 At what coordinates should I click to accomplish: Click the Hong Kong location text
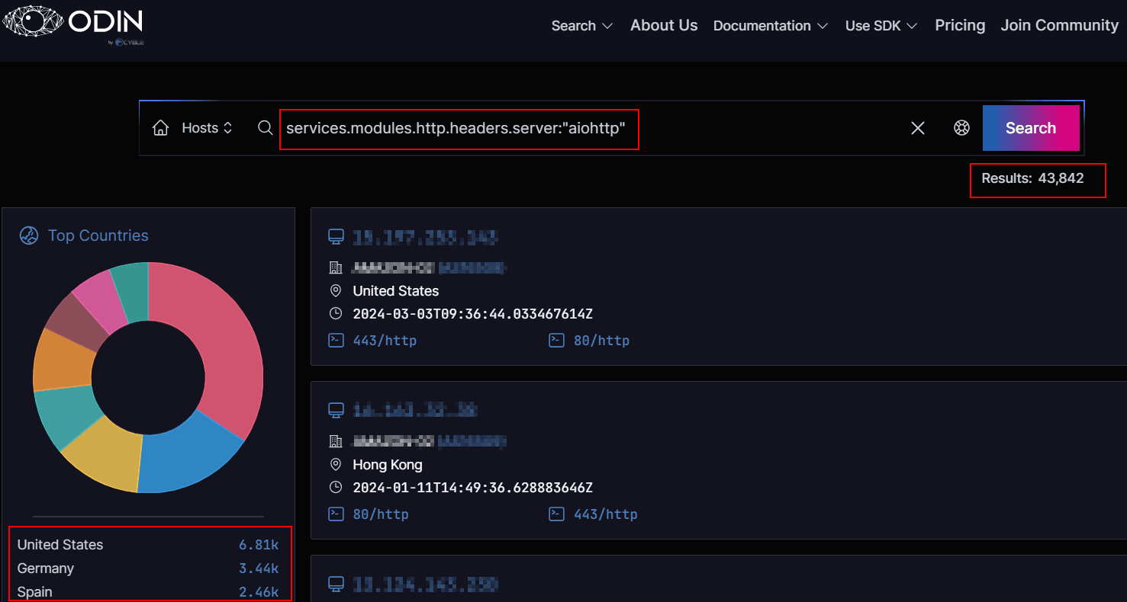coord(388,465)
